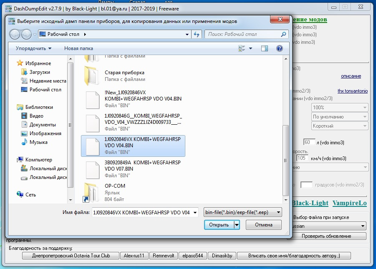The width and height of the screenshot is (376, 269).
Task: Click the Forward navigation arrow in dialog
Action: [x=26, y=34]
